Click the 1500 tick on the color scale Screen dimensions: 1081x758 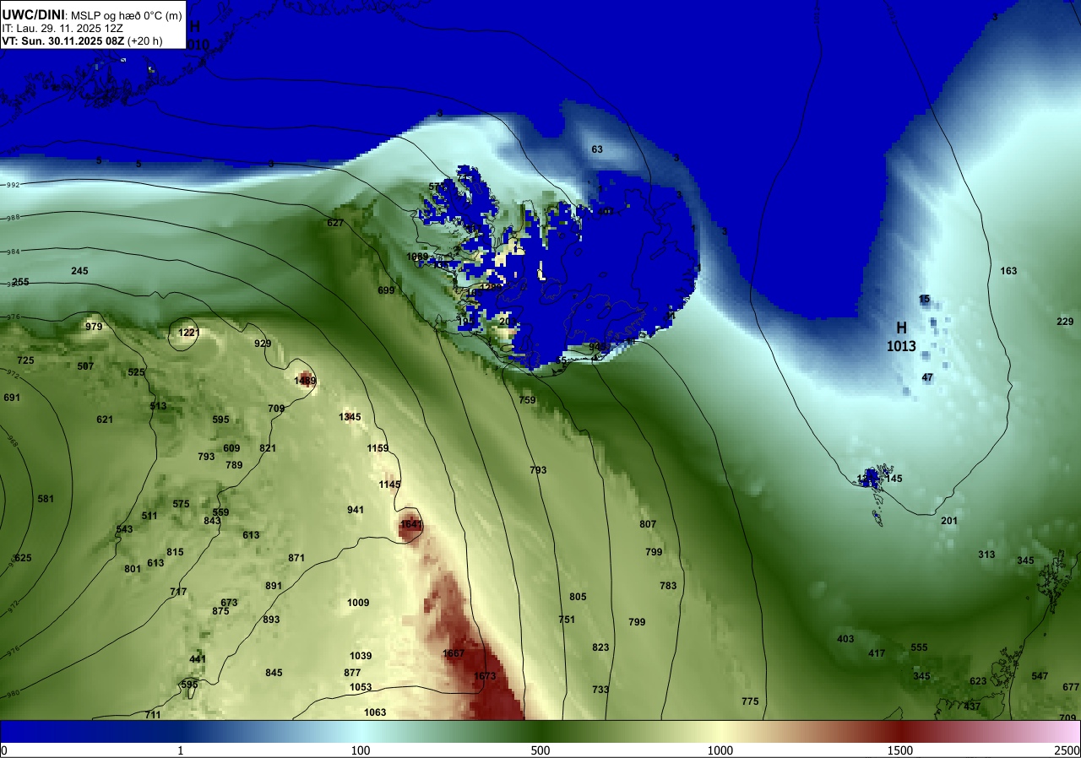click(x=900, y=750)
